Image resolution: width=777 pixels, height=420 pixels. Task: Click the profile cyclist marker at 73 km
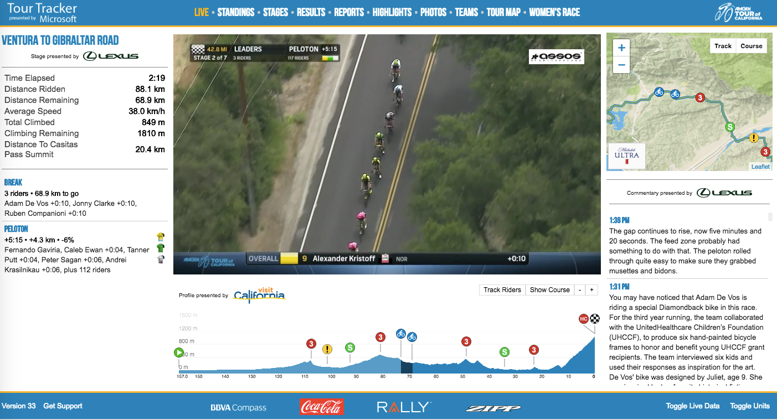coord(401,334)
